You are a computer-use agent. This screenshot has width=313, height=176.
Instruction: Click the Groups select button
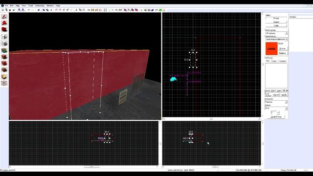[276, 18]
